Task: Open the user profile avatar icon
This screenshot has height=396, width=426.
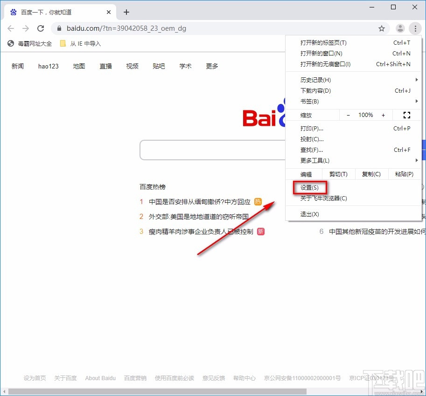Action: (400, 28)
